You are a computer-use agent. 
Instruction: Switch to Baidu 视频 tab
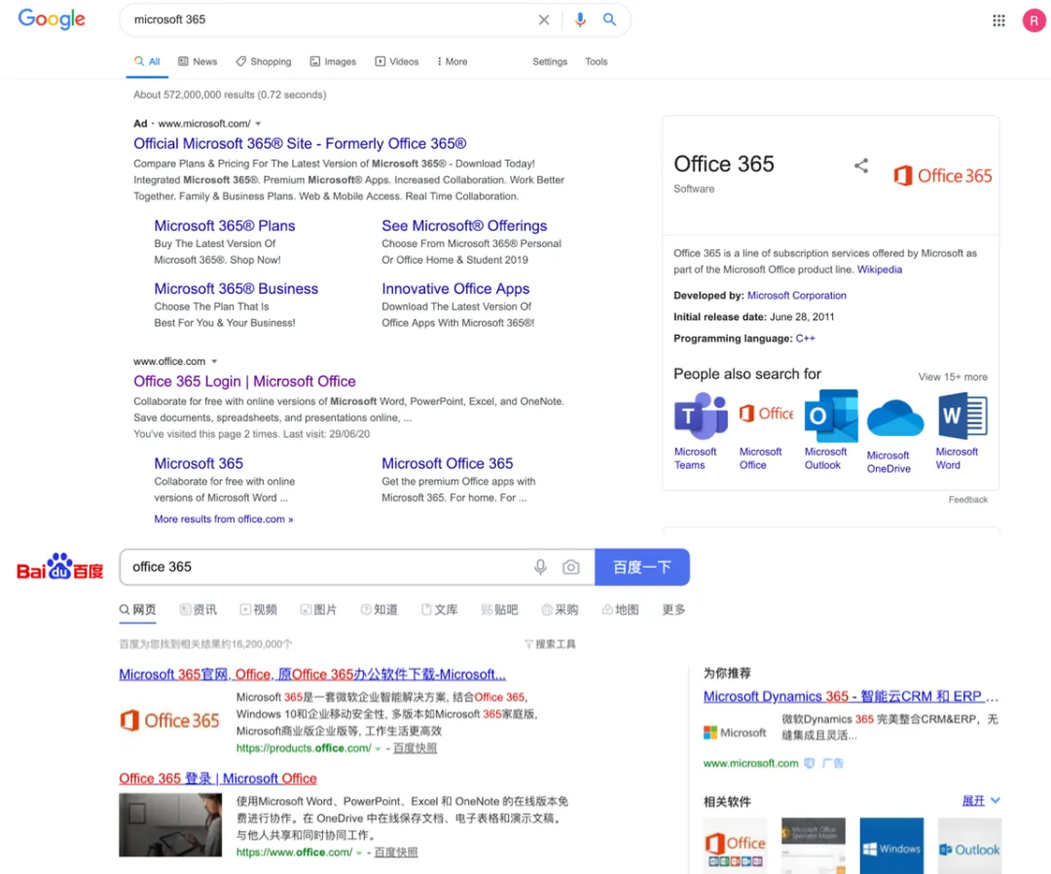pyautogui.click(x=259, y=609)
